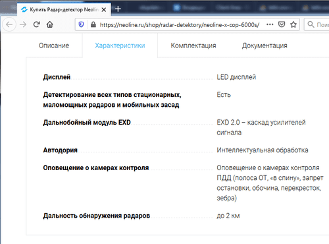Open tracking protection shield info
The height and width of the screenshot is (244, 329).
pyautogui.click(x=81, y=24)
